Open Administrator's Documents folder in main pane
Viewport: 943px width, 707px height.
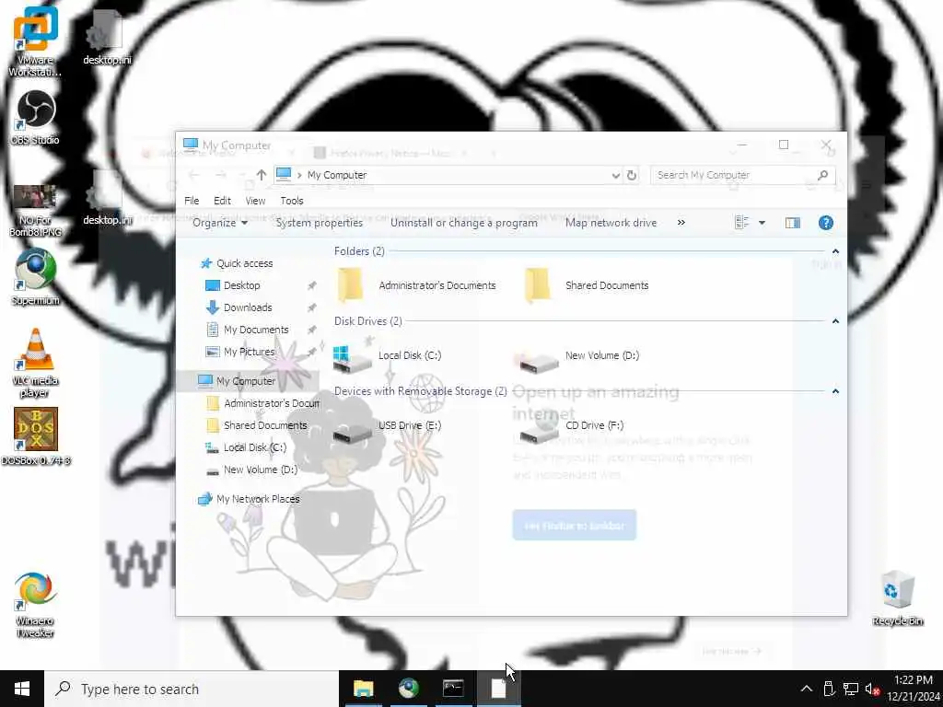click(416, 285)
